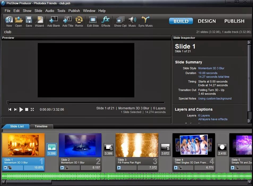
Task: Switch to the Slide List tab
Action: [17, 126]
